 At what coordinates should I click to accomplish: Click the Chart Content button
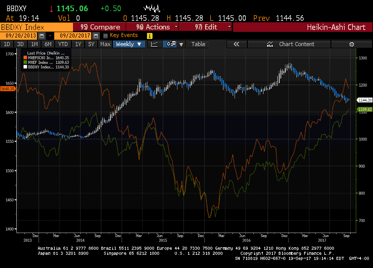[x=289, y=44]
